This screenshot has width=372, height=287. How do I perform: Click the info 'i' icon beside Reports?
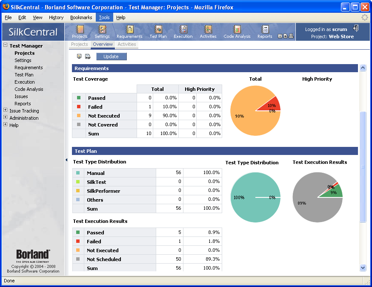[280, 36]
